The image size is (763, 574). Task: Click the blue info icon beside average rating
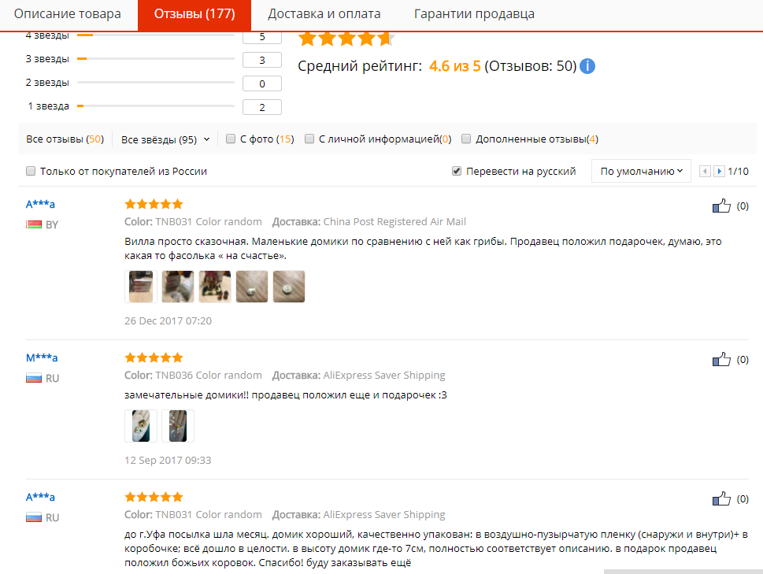pos(587,66)
